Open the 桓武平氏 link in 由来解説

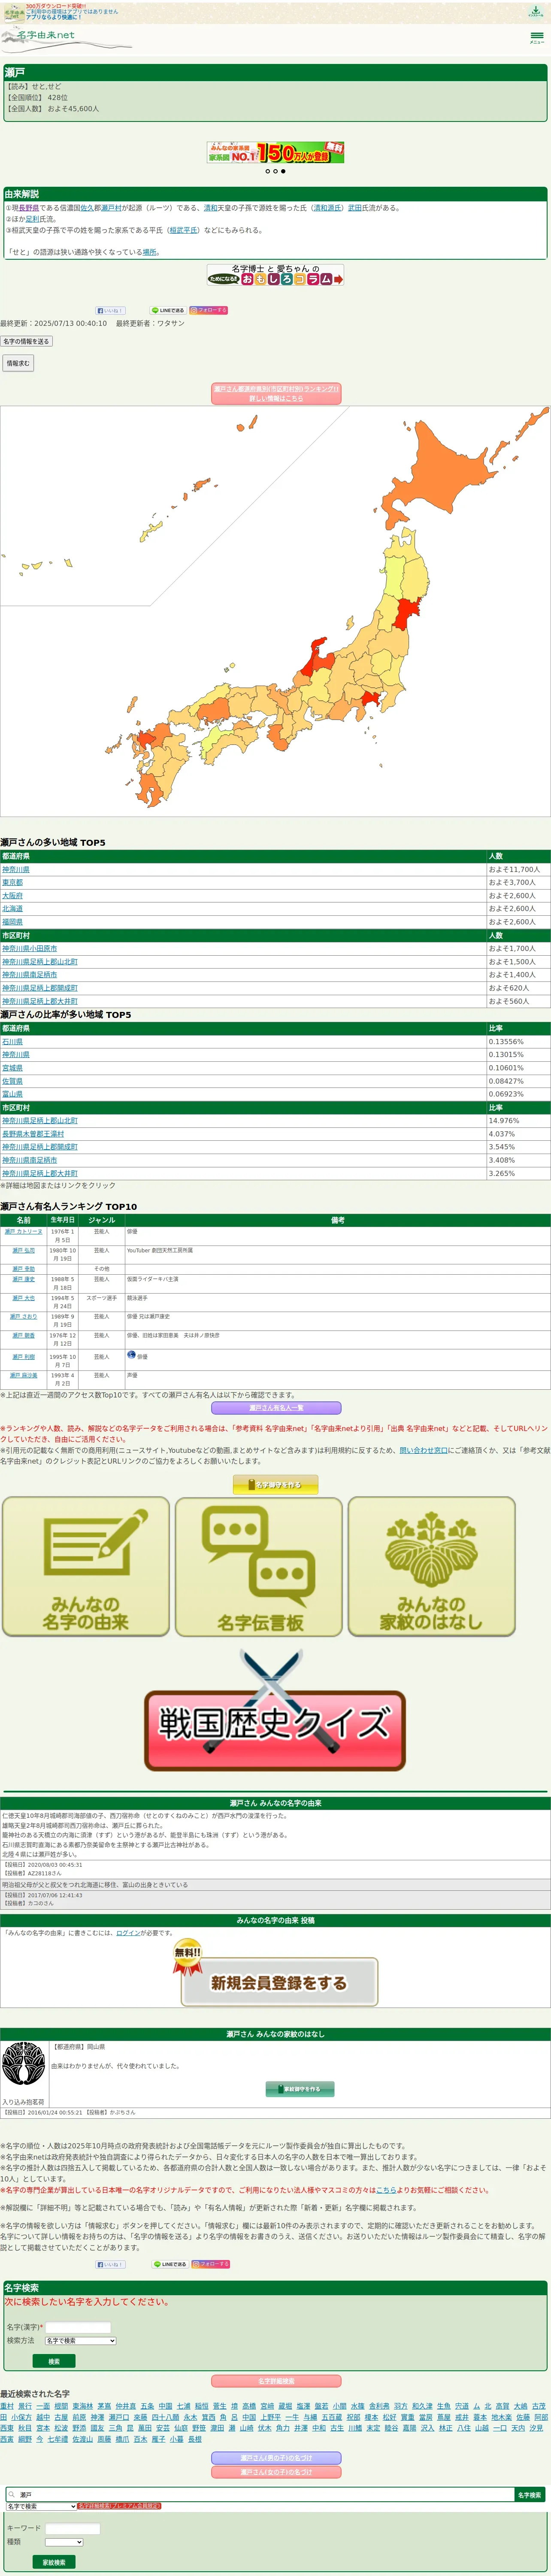183,230
